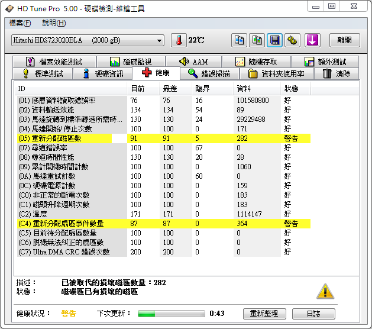This screenshot has width=372, height=329.
Task: Select highlighted row (C4) 重新分配扇區事件數量
Action: click(x=164, y=224)
